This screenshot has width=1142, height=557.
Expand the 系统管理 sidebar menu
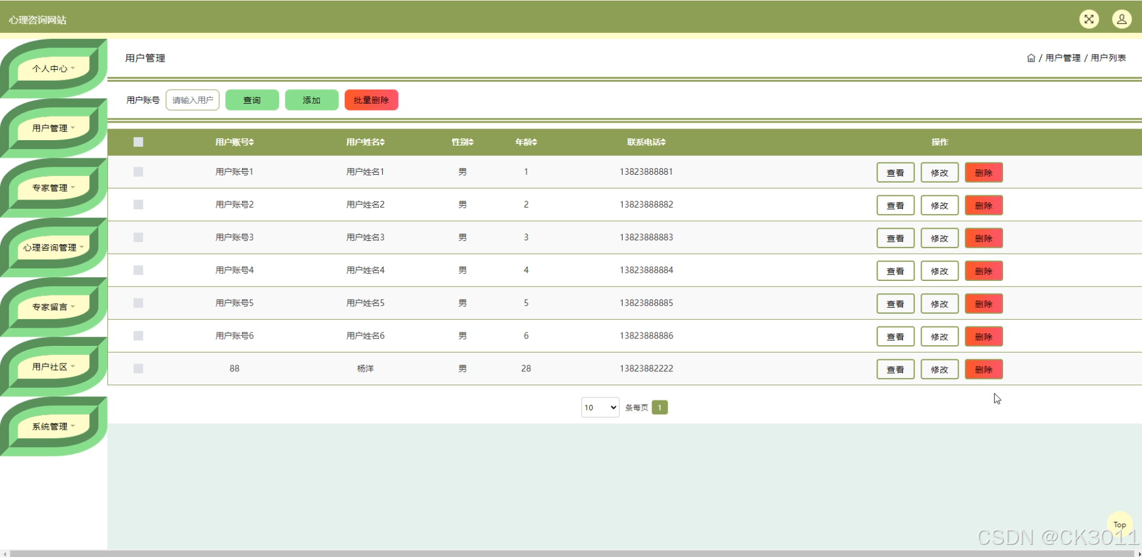(x=53, y=427)
